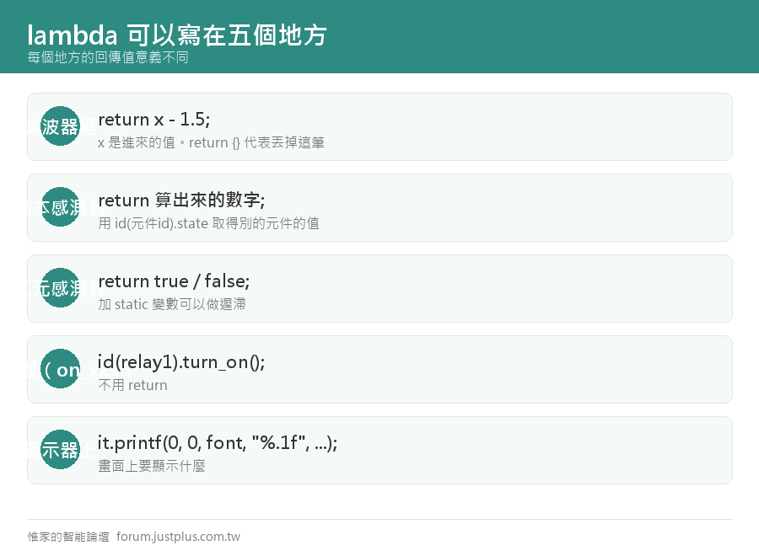Click the note 'x 是進來的值。return {} 代表丟掉這筆'
Image resolution: width=759 pixels, height=556 pixels.
[x=211, y=142]
